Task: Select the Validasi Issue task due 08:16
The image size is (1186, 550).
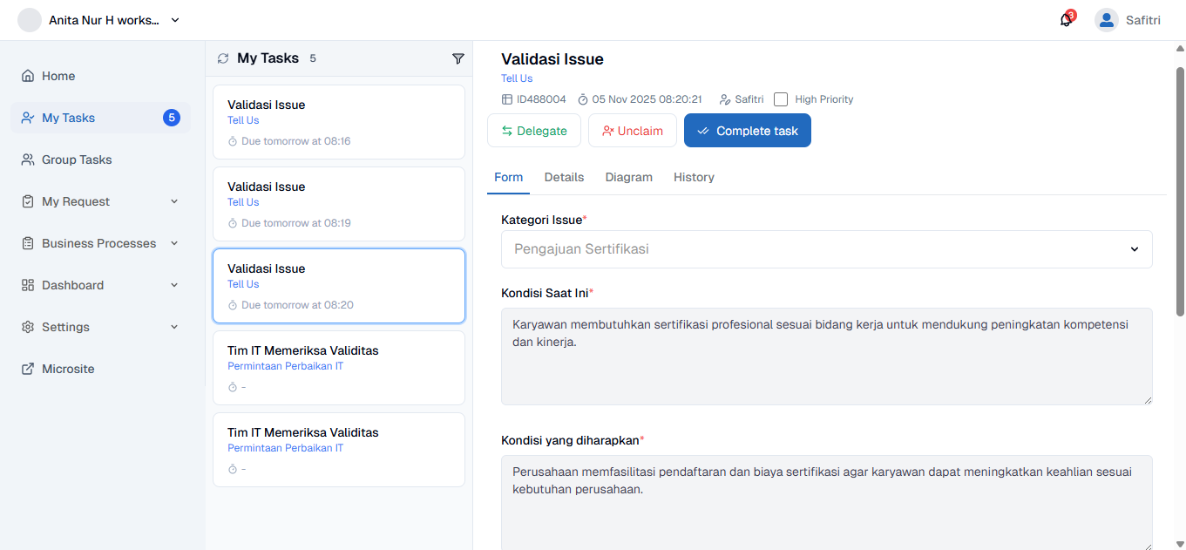Action: tap(338, 122)
